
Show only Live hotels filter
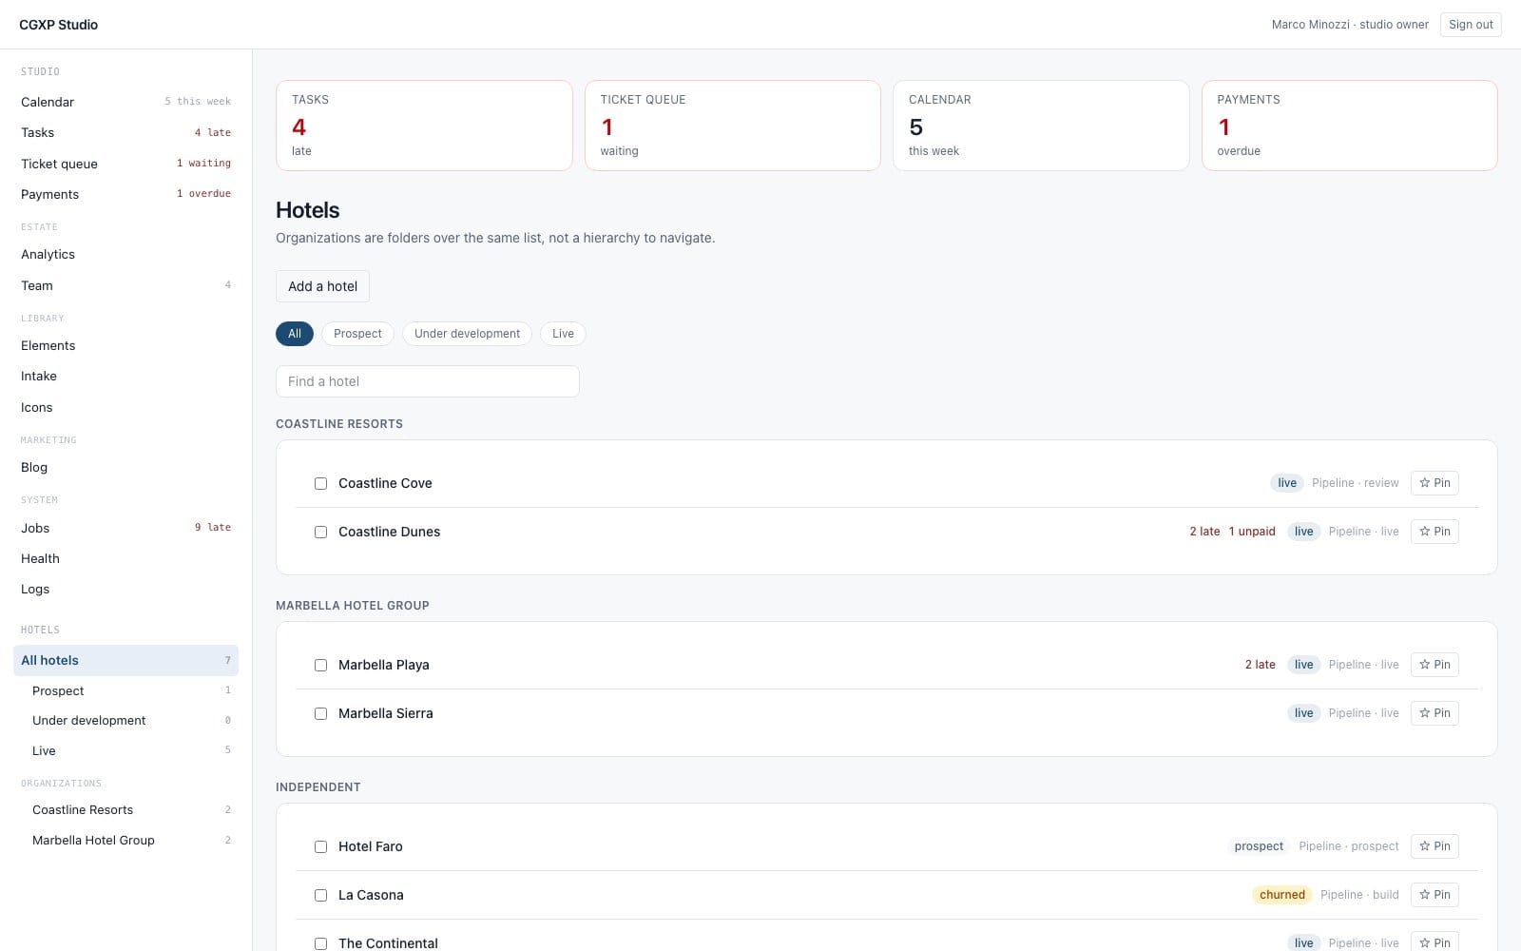tap(563, 334)
